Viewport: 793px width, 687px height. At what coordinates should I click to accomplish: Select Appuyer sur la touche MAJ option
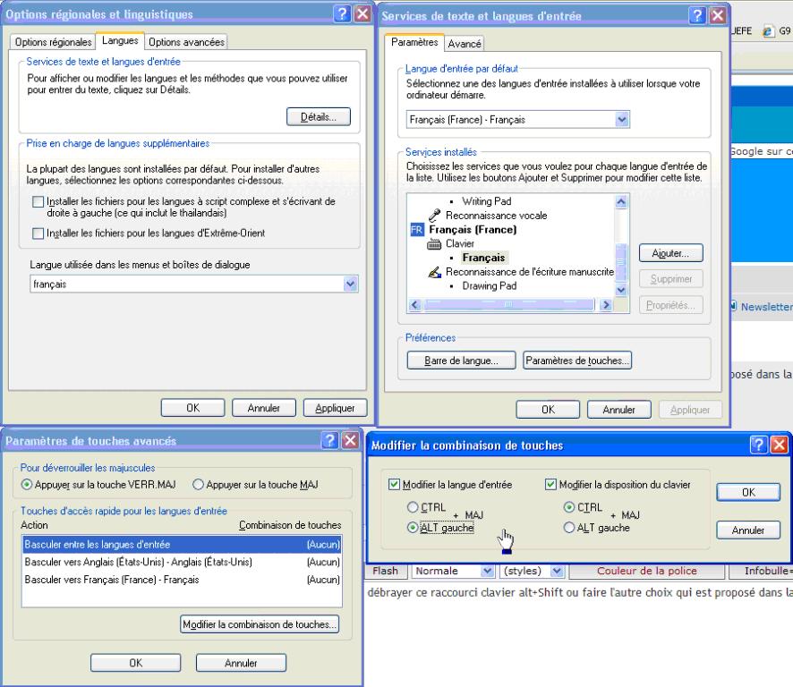pyautogui.click(x=198, y=484)
